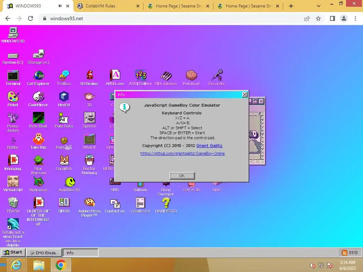The image size is (363, 272).
Task: Launch the Poney Jockey icon
Action: click(13, 123)
